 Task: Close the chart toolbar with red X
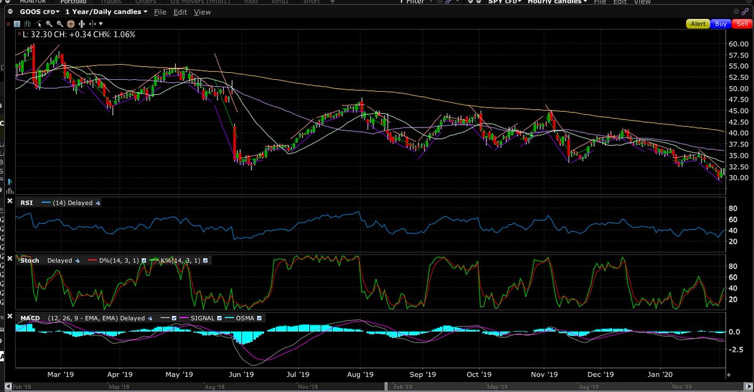pyautogui.click(x=8, y=24)
